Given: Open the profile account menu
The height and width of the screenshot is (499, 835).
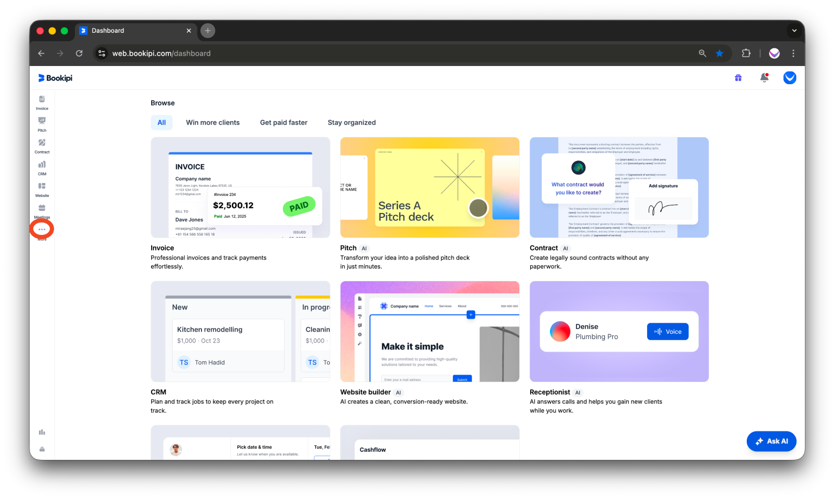Looking at the screenshot, I should coord(789,77).
